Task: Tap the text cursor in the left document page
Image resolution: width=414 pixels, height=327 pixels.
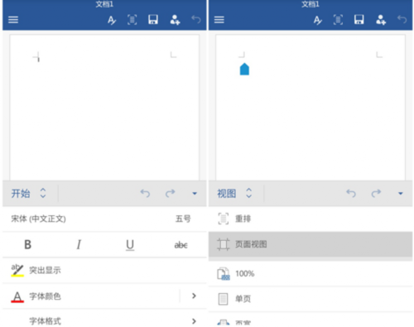Action: click(x=38, y=60)
